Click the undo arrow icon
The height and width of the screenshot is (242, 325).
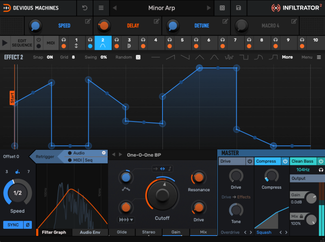[85, 8]
